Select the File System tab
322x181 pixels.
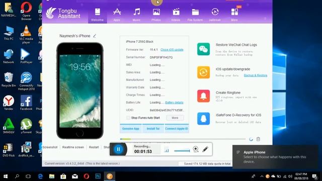coord(195,15)
